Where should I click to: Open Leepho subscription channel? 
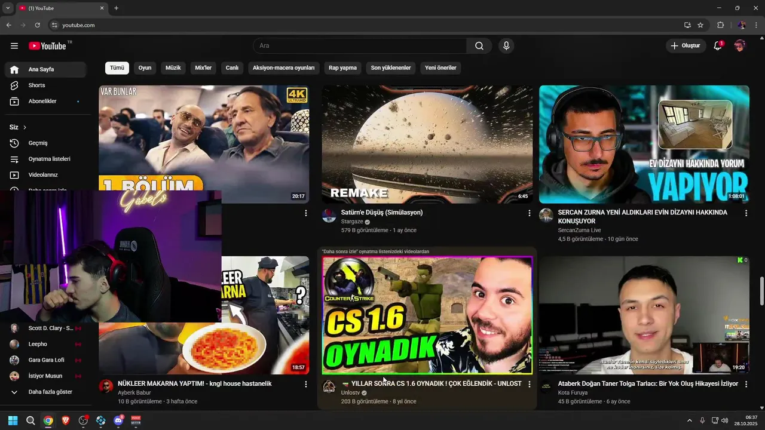coord(45,344)
